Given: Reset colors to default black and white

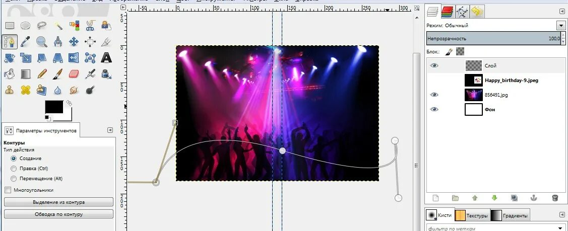Looking at the screenshot, I should point(47,117).
